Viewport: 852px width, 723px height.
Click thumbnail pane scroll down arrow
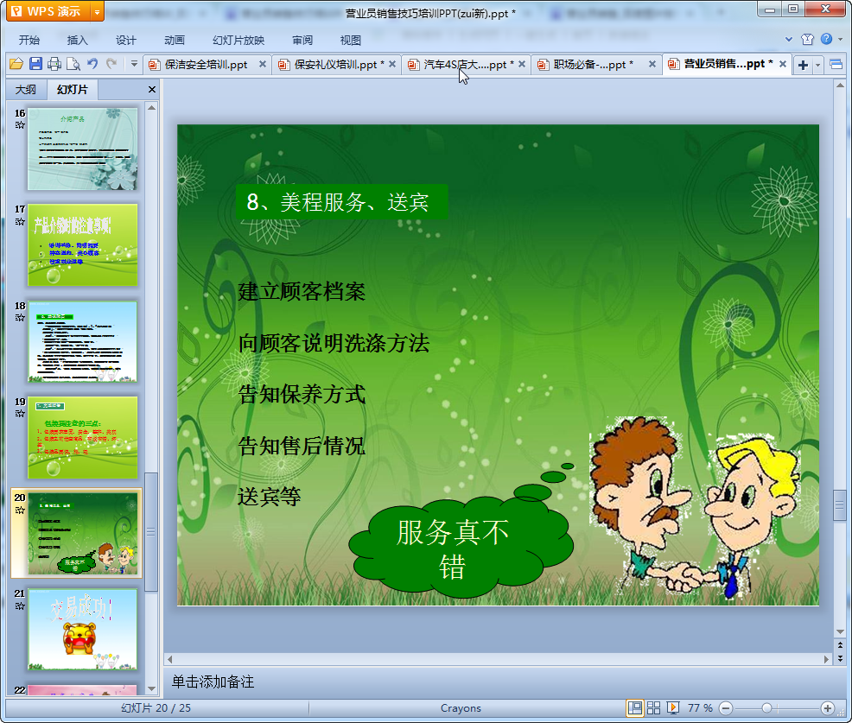coord(151,688)
